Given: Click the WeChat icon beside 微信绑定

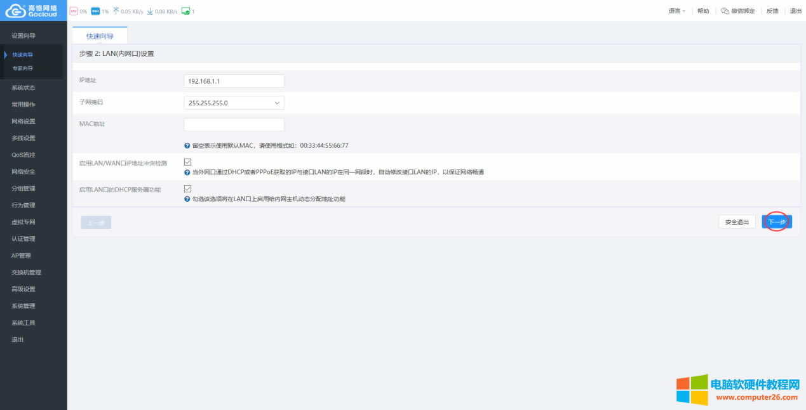Looking at the screenshot, I should click(x=723, y=11).
